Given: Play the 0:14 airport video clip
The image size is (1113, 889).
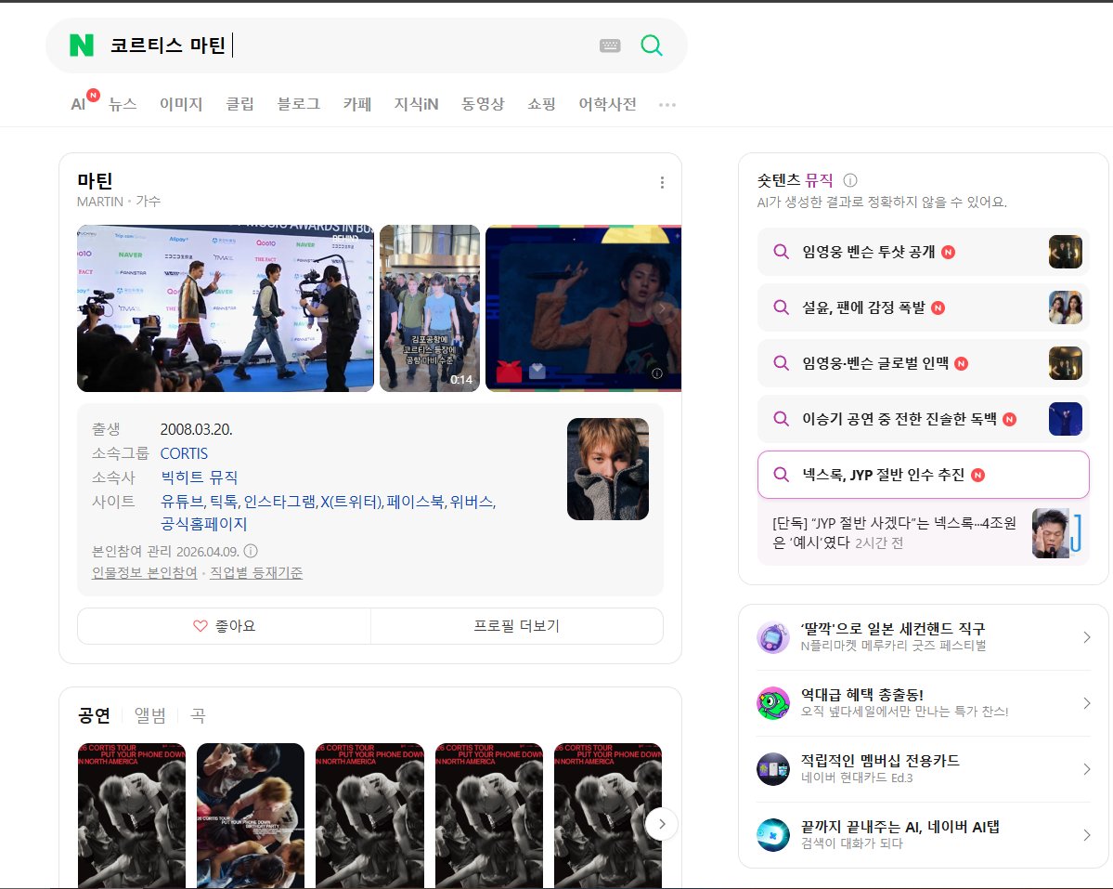Looking at the screenshot, I should [x=430, y=308].
